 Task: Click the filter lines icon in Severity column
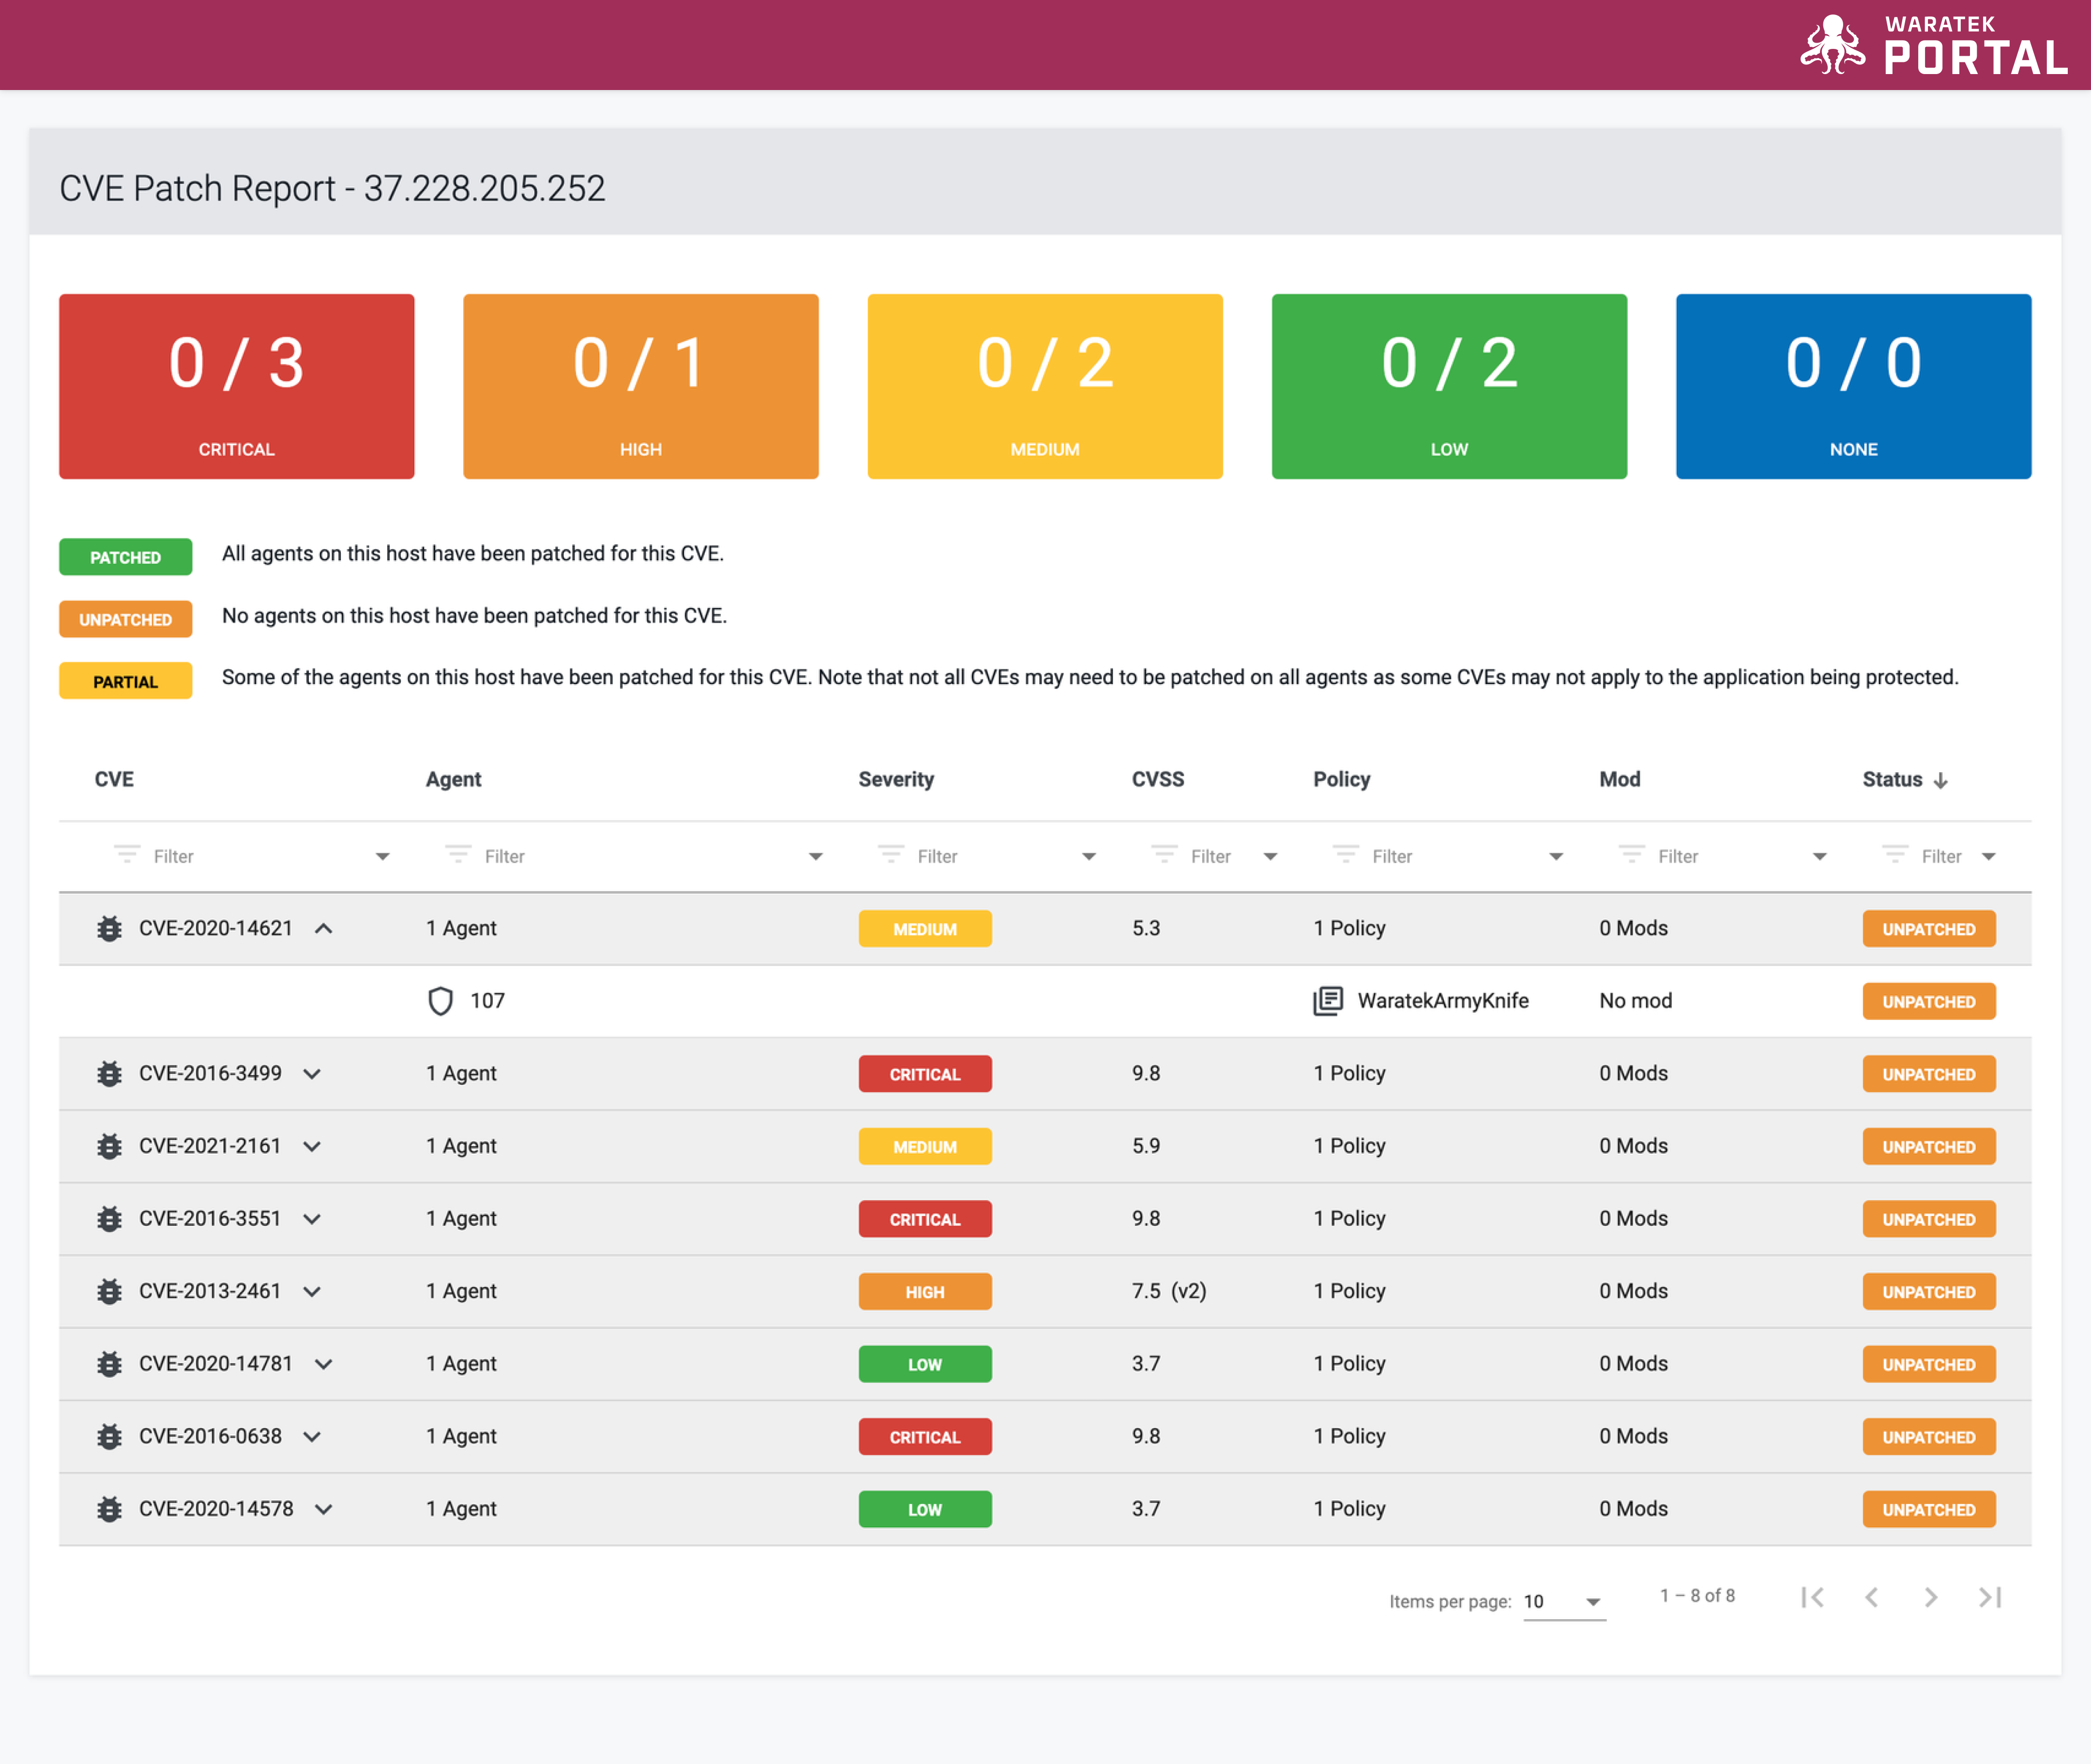point(891,854)
